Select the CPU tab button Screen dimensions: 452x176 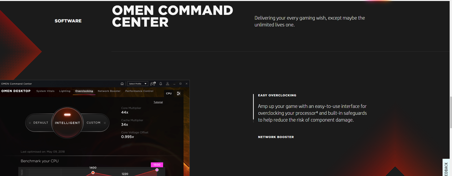[169, 93]
